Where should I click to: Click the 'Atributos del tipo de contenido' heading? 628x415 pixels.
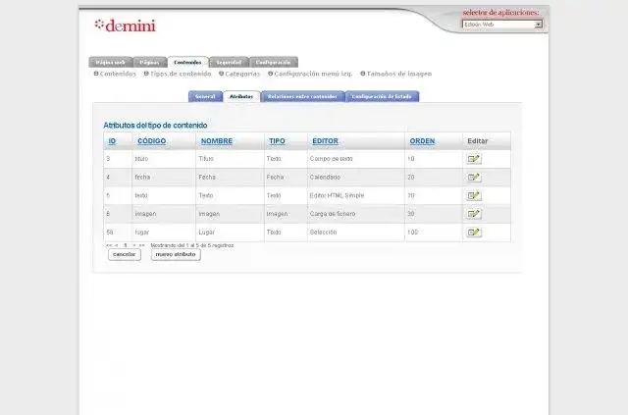point(155,126)
